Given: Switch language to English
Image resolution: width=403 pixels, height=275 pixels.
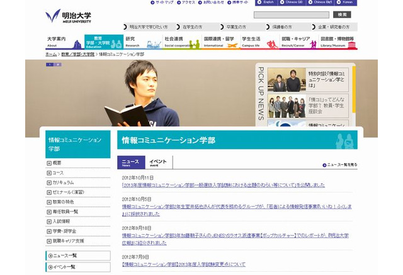Looking at the screenshot, I should click(266, 2).
